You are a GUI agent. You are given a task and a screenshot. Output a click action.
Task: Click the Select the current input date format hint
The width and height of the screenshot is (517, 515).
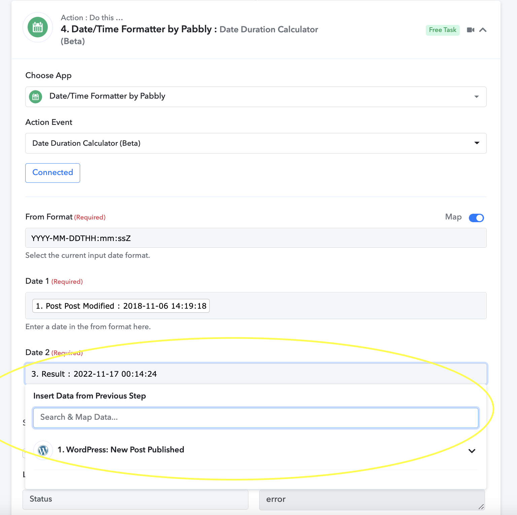(88, 255)
